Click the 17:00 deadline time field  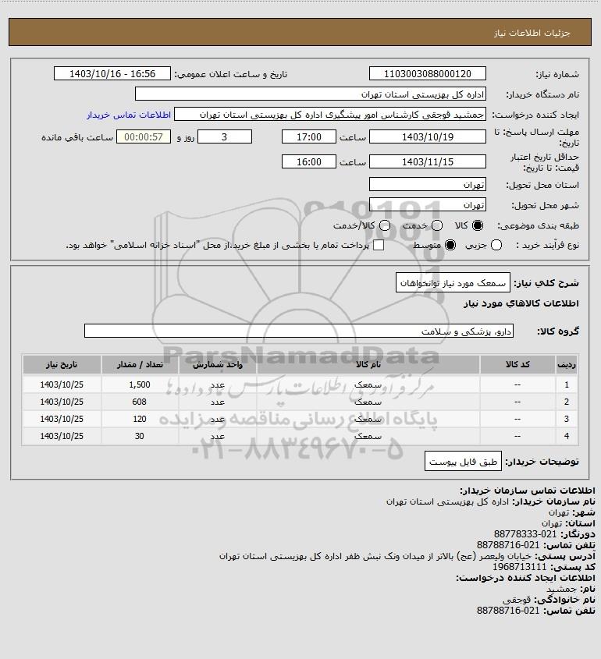point(309,136)
